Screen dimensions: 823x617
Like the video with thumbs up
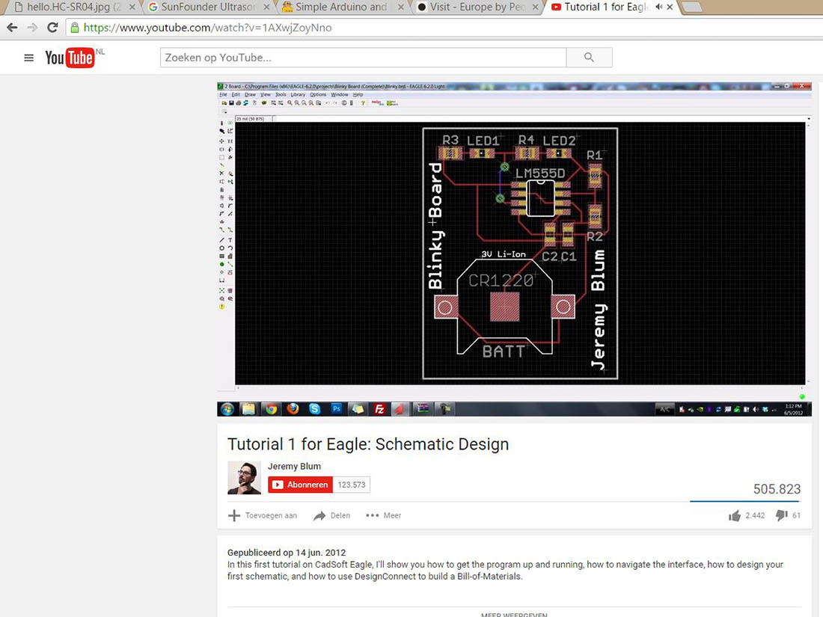pos(734,516)
